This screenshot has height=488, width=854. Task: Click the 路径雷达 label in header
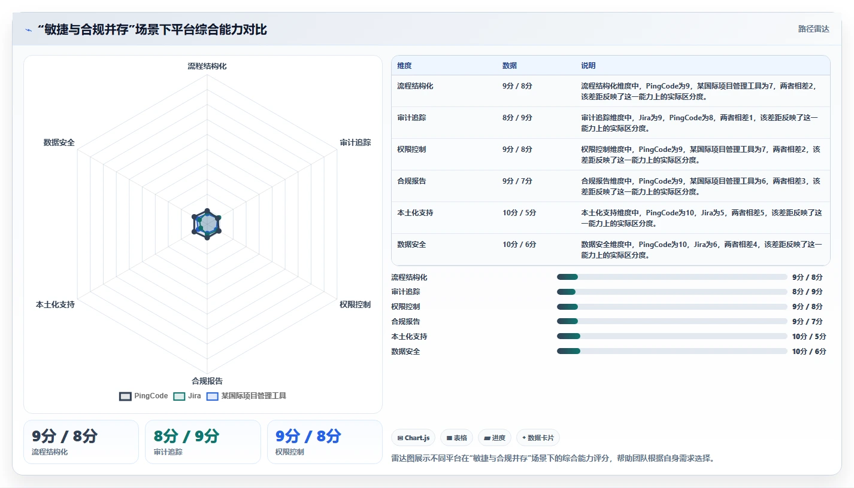coord(813,29)
